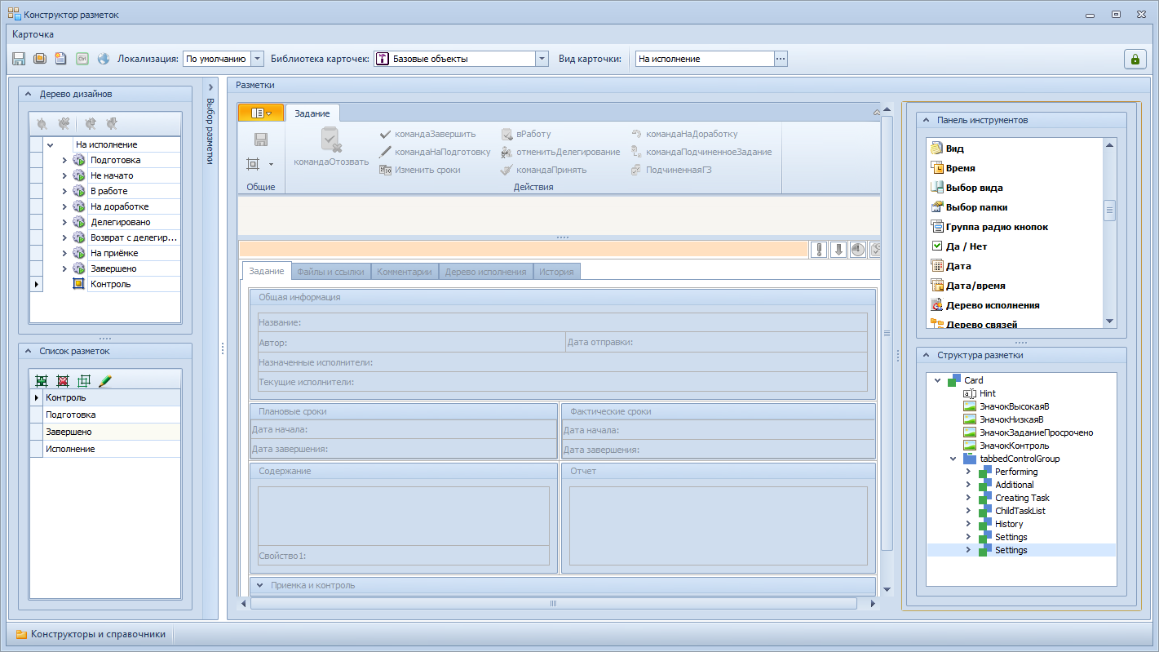Open the Конструкторы и справочники navigation button

pyautogui.click(x=91, y=634)
